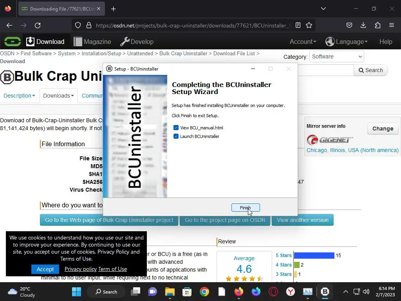The image size is (401, 301).
Task: Follow the Bulk Crap Uninstaller breadcrumb link
Action: click(183, 53)
